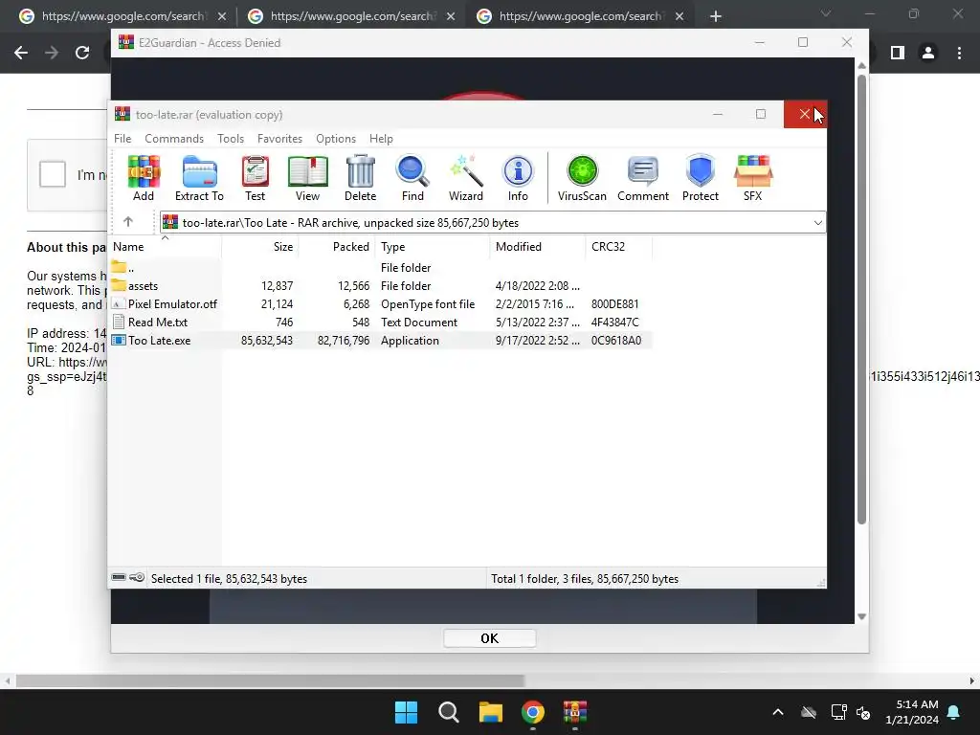The height and width of the screenshot is (735, 980).
Task: Click the browser back arrow
Action: pyautogui.click(x=21, y=53)
